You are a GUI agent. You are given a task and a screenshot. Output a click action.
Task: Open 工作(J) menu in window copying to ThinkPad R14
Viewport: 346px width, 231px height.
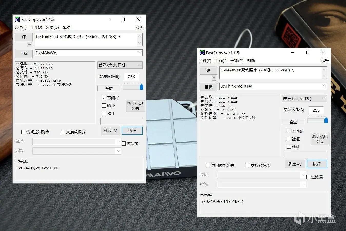pos(221,61)
